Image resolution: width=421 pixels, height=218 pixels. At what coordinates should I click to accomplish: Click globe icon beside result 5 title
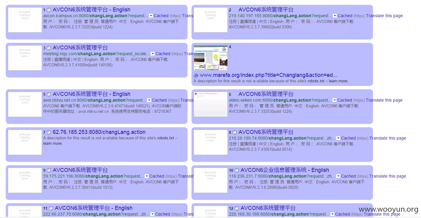click(49, 94)
